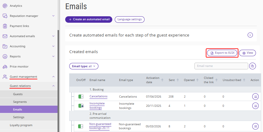Click the Accounting sidebar icon
Screen dimensions: 263x132
(x=5, y=46)
